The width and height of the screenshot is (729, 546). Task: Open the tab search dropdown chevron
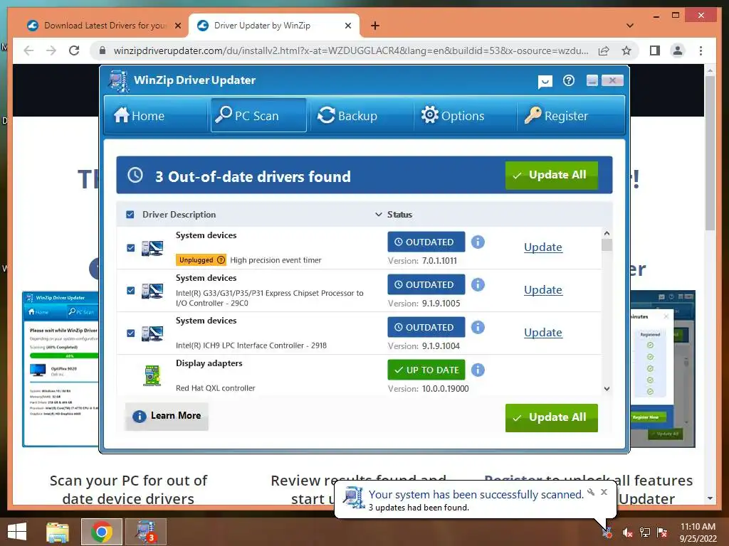[x=630, y=26]
